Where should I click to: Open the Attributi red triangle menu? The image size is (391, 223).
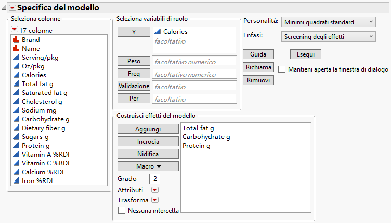tap(154, 190)
